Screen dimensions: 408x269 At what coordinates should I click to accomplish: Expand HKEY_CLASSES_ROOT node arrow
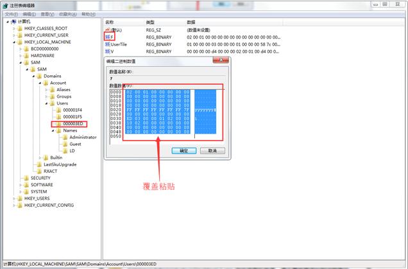point(14,28)
